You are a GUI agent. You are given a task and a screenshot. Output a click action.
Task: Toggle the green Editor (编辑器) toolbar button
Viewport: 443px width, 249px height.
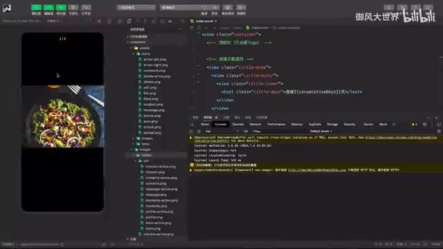48,8
